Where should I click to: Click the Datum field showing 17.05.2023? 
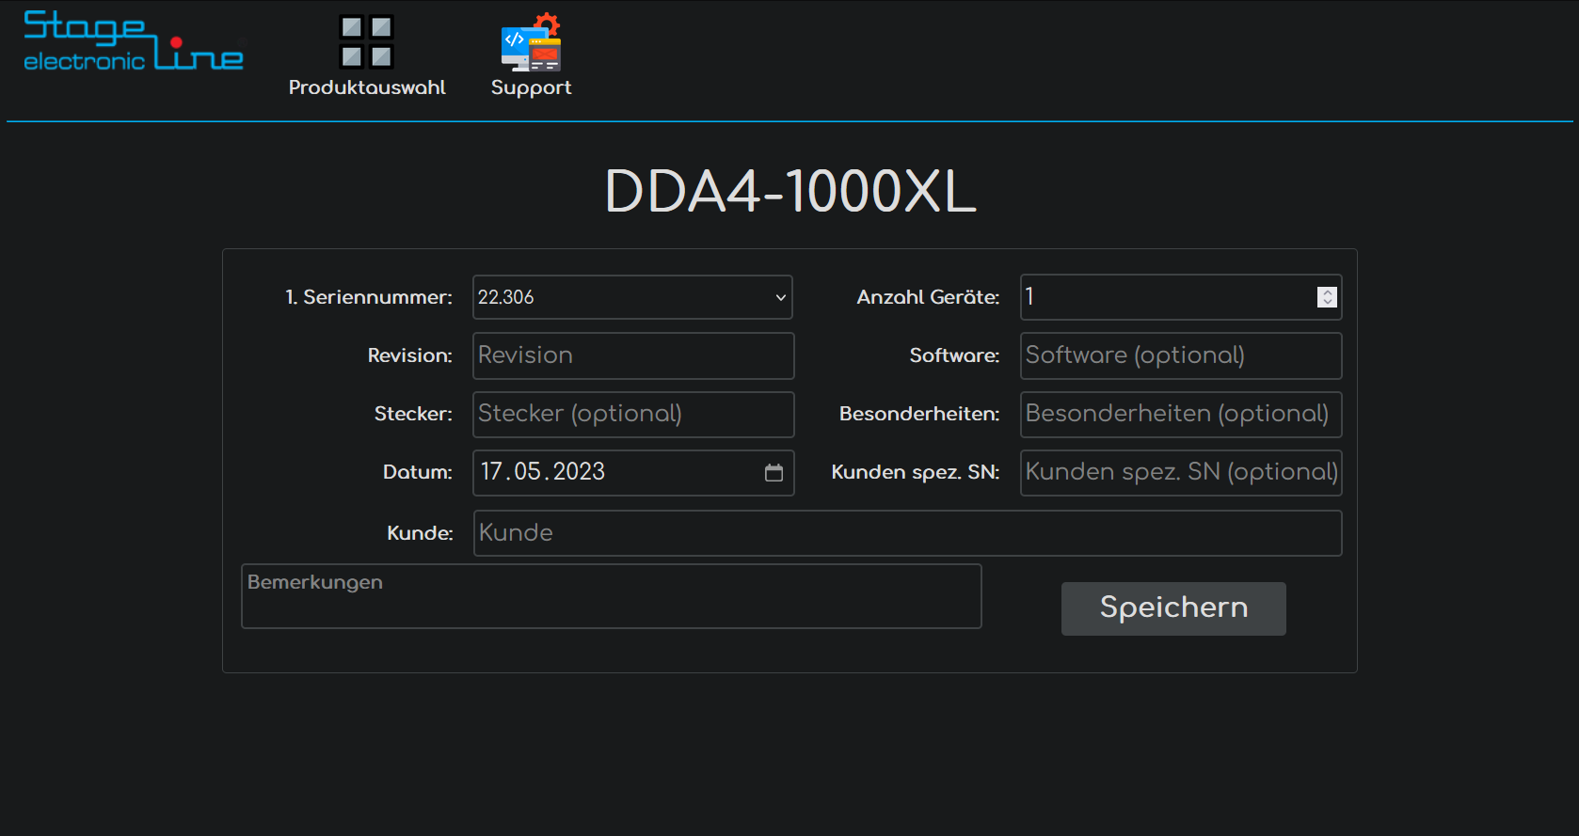point(633,473)
